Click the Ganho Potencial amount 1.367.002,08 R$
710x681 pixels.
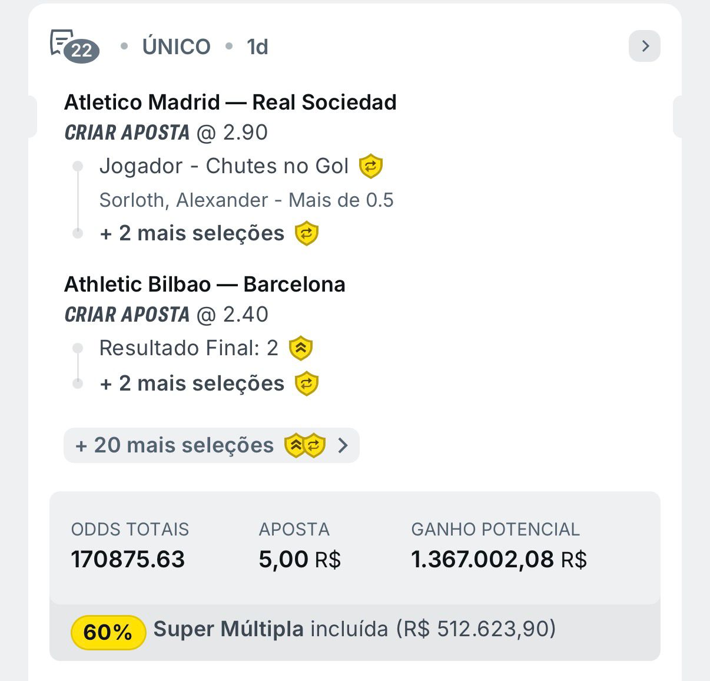[x=499, y=559]
